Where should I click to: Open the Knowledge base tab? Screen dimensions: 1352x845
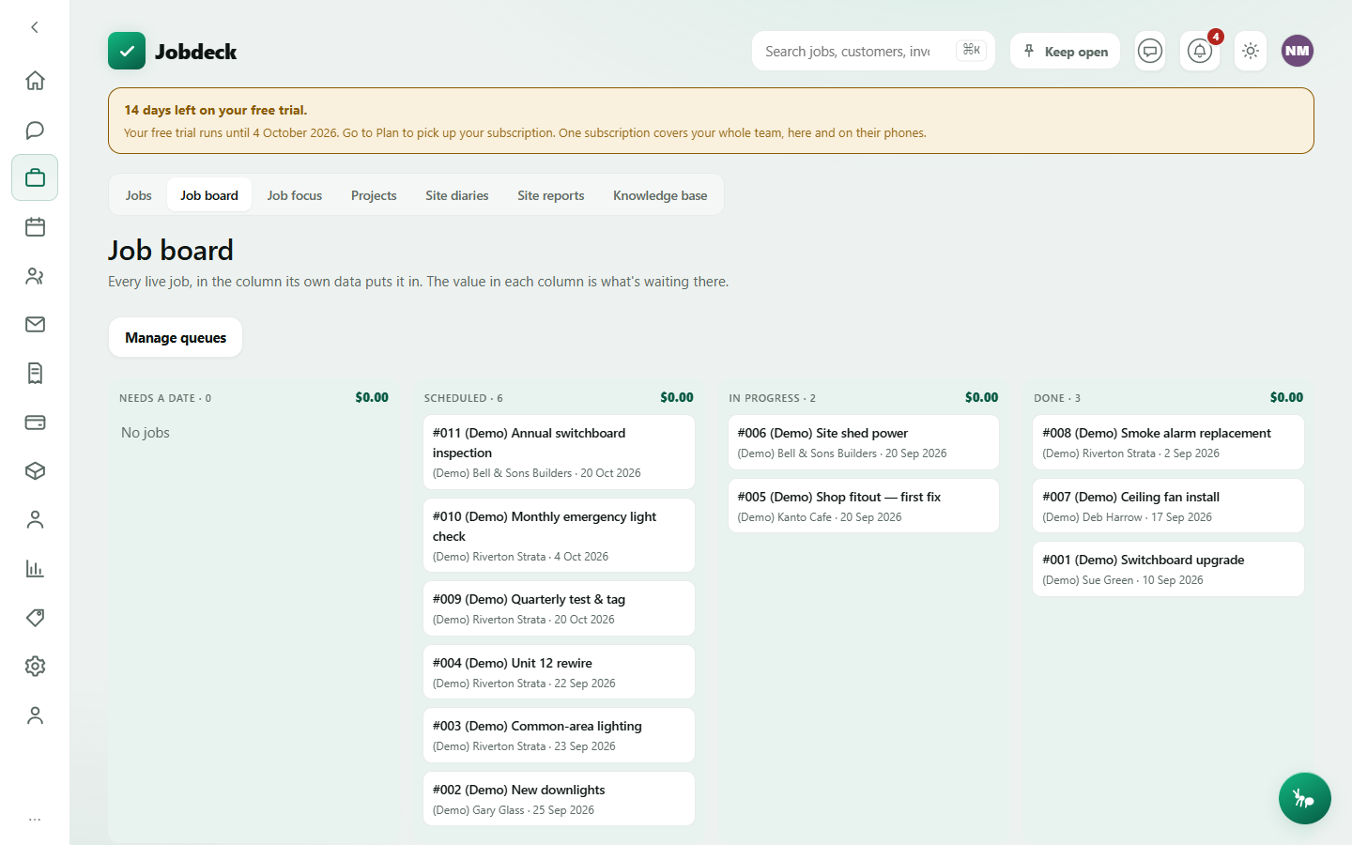click(660, 195)
